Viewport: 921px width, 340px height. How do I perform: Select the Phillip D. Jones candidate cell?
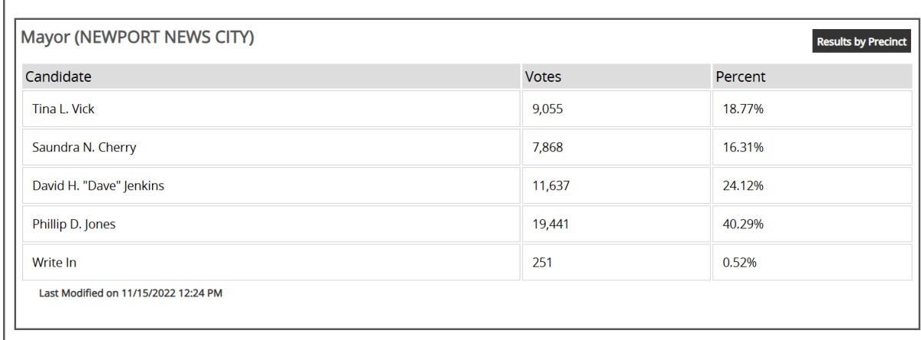pyautogui.click(x=270, y=224)
